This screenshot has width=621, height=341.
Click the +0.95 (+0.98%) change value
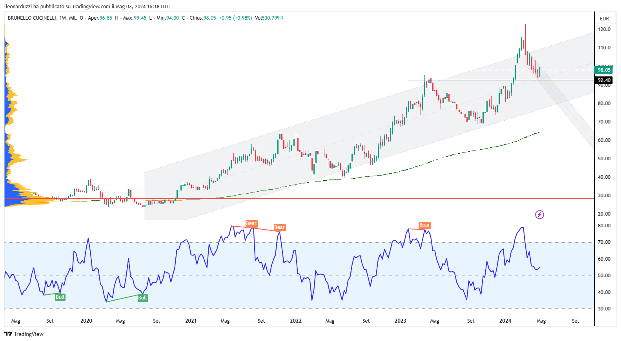point(235,18)
